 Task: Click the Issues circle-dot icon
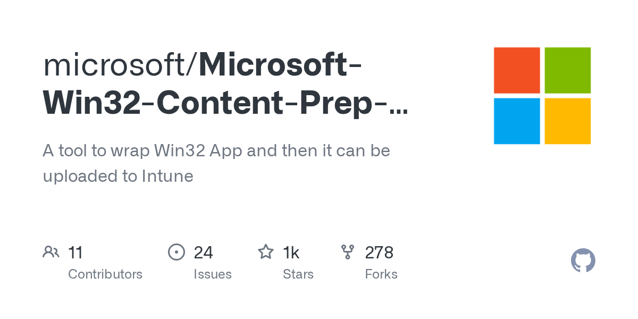tap(176, 252)
